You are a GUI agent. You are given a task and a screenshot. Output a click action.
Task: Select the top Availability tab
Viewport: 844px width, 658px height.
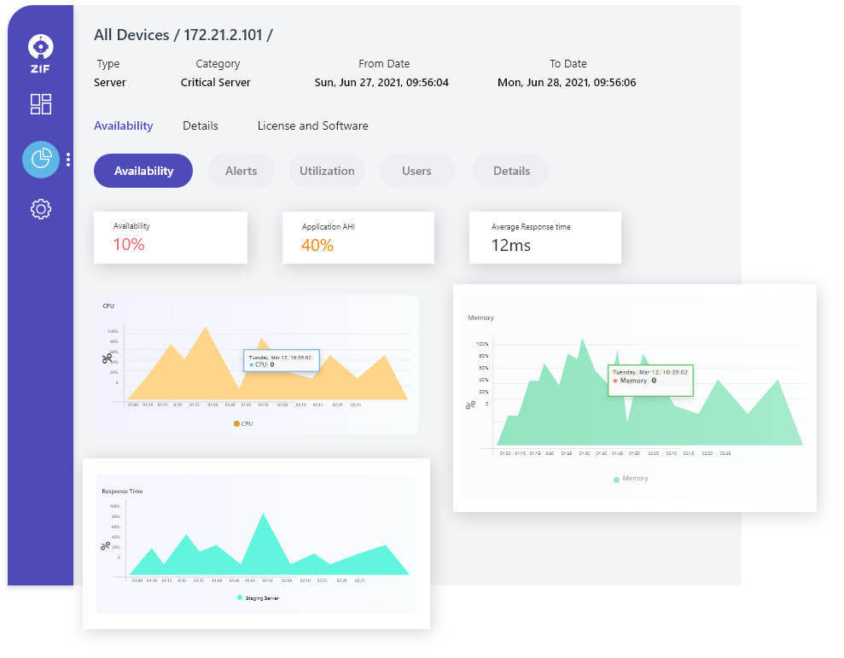pos(124,125)
